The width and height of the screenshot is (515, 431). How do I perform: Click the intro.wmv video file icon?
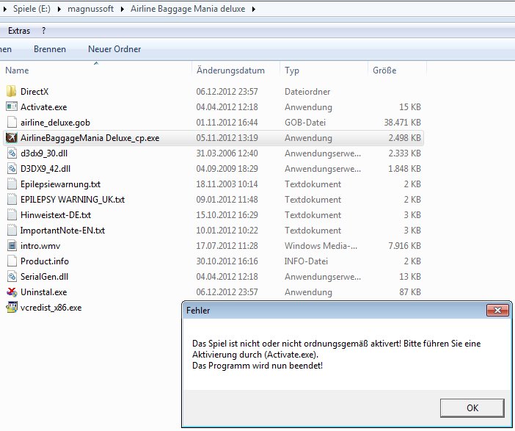coord(11,246)
